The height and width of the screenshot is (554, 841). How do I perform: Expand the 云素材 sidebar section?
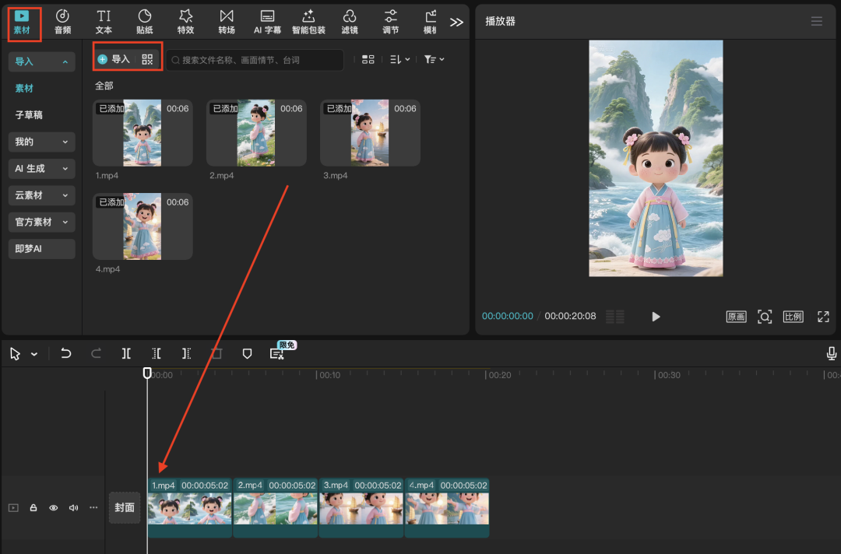(42, 195)
